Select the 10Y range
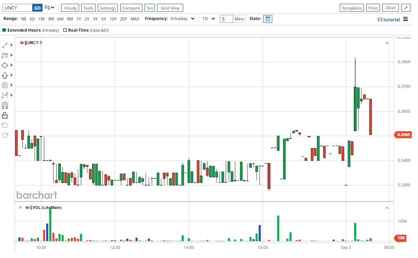This screenshot has width=418, height=258. [x=113, y=19]
